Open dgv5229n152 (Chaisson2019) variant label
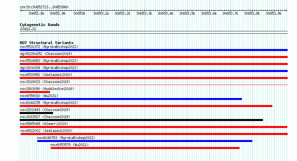This screenshot has height=161, width=297. tap(46, 54)
